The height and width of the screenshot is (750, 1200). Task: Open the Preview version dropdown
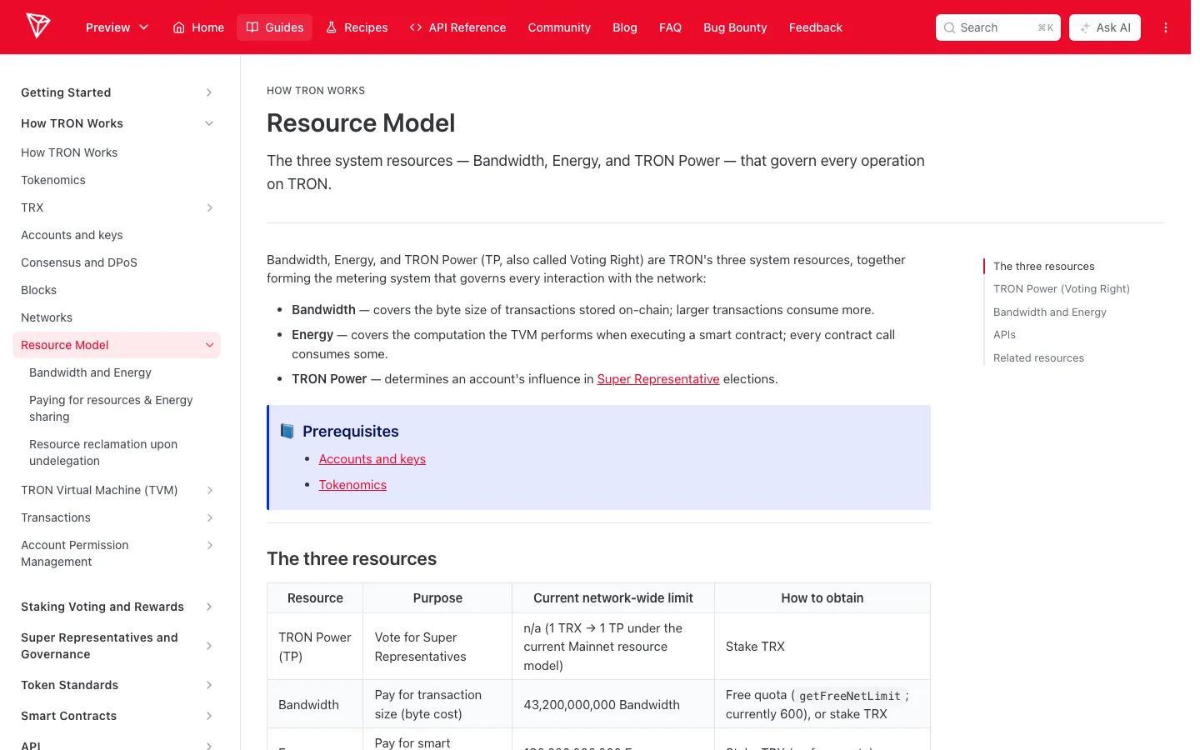[x=117, y=27]
